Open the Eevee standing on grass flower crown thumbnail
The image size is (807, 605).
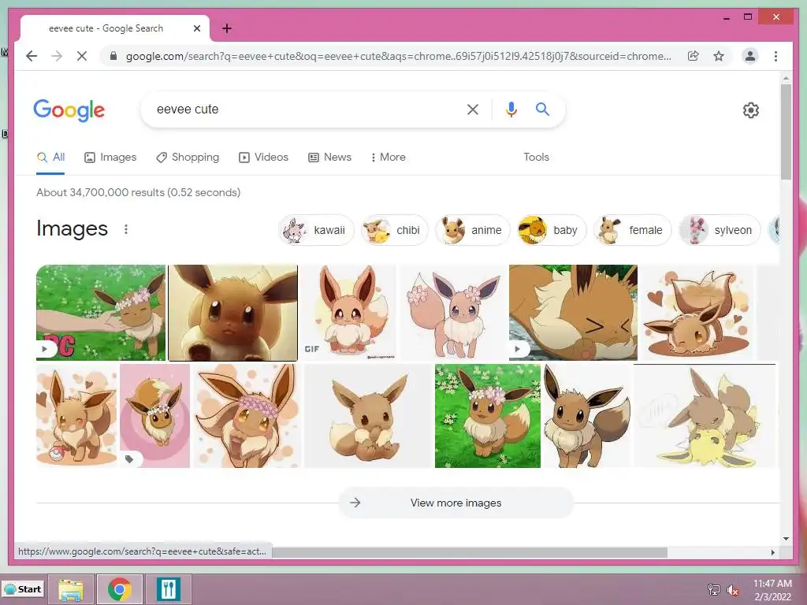point(487,416)
